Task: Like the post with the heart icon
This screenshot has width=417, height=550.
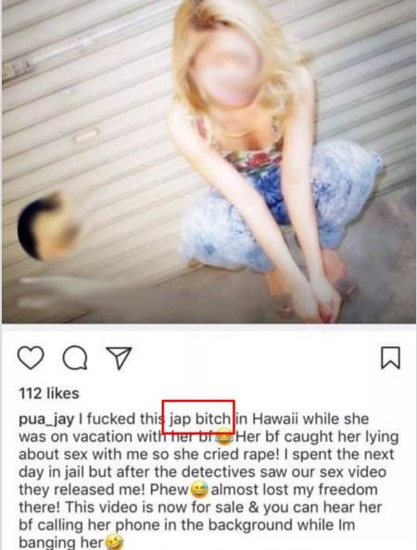Action: click(x=31, y=357)
